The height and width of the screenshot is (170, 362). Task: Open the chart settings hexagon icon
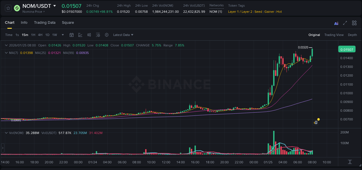(107, 35)
